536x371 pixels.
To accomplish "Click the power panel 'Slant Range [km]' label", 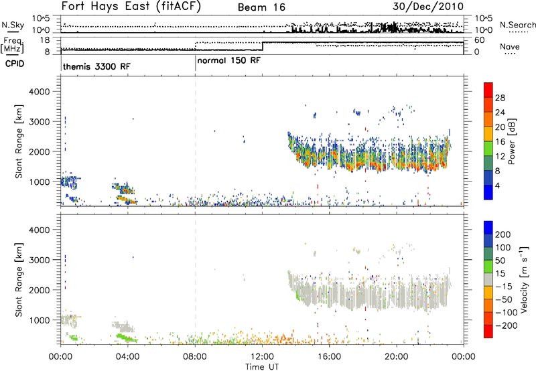I will click(19, 141).
